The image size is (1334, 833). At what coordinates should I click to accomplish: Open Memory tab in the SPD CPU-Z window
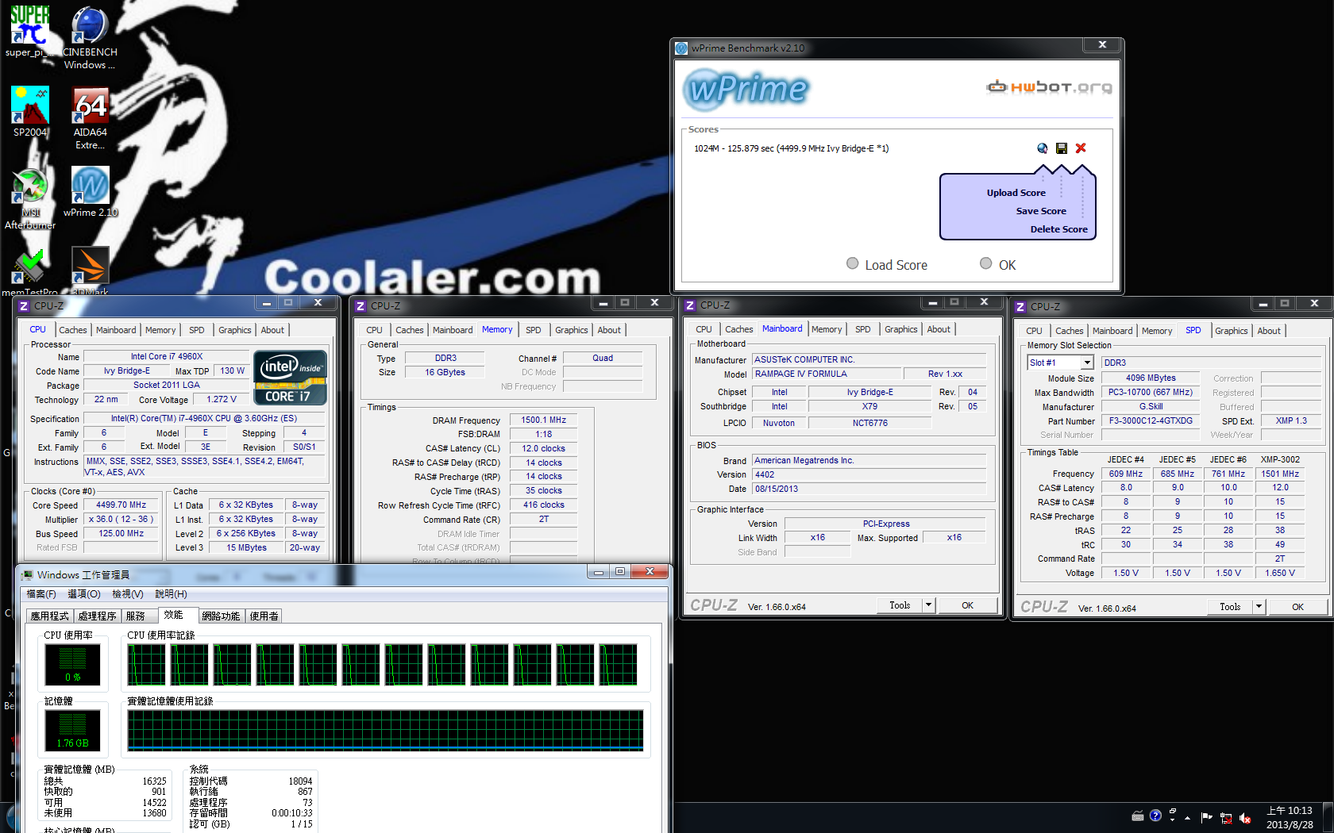coord(1157,331)
